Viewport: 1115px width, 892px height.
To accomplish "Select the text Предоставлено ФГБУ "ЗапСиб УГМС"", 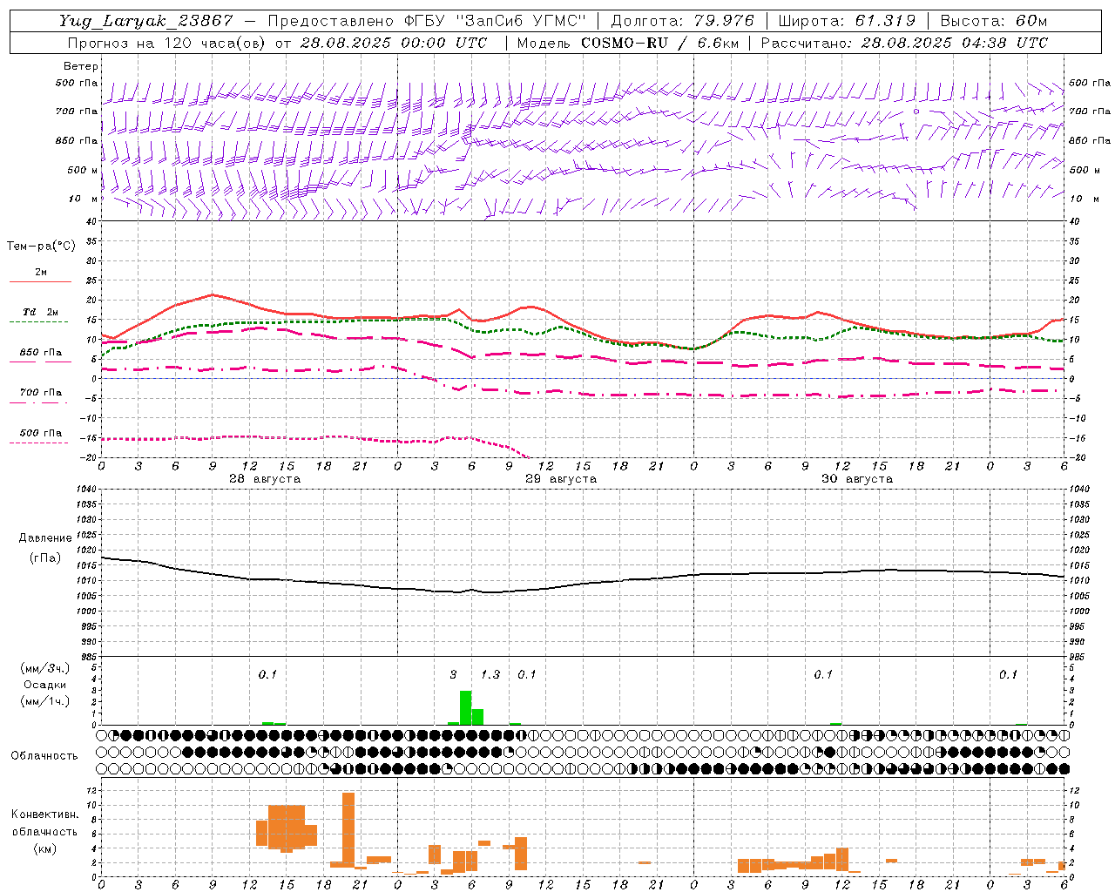I will click(428, 21).
